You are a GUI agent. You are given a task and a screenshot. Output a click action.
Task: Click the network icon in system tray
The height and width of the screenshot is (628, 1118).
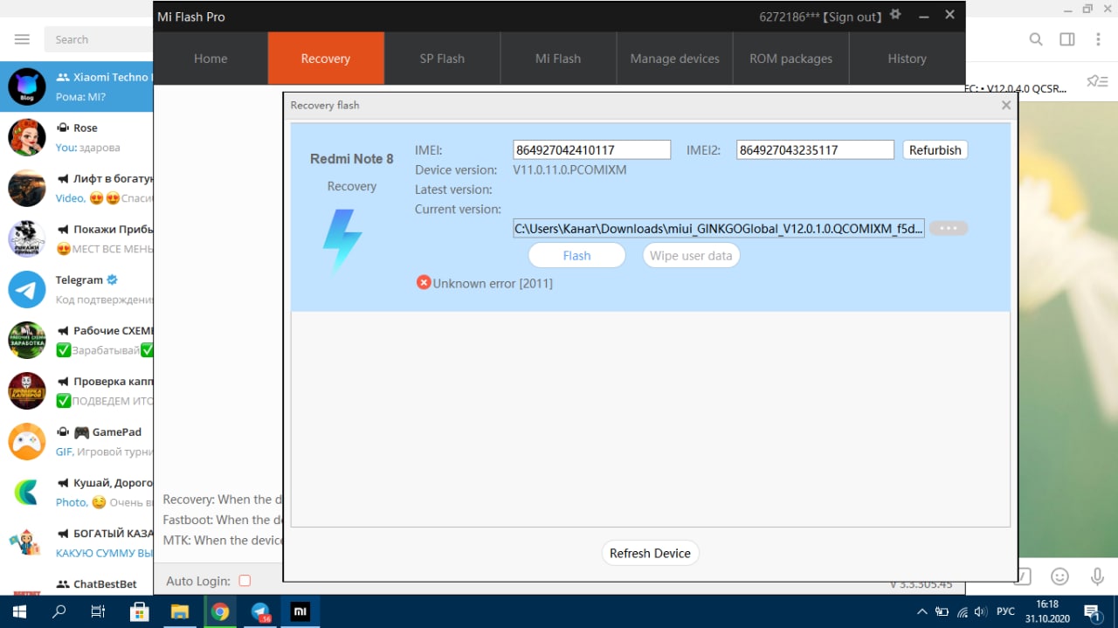click(962, 611)
